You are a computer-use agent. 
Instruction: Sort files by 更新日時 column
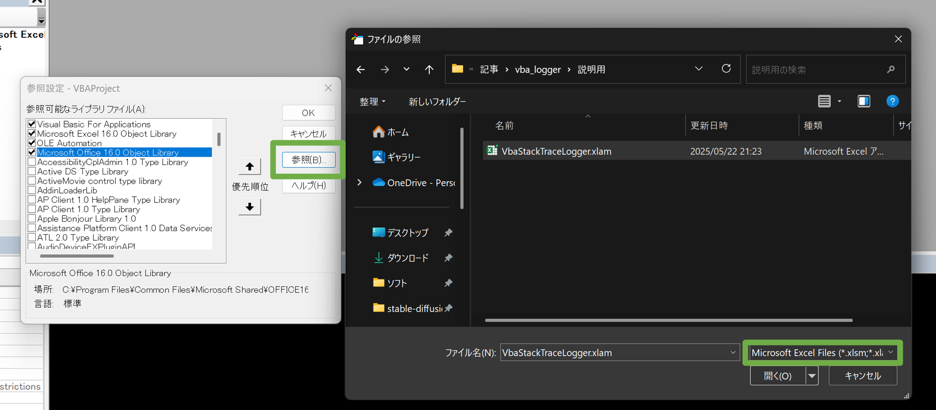tap(709, 125)
